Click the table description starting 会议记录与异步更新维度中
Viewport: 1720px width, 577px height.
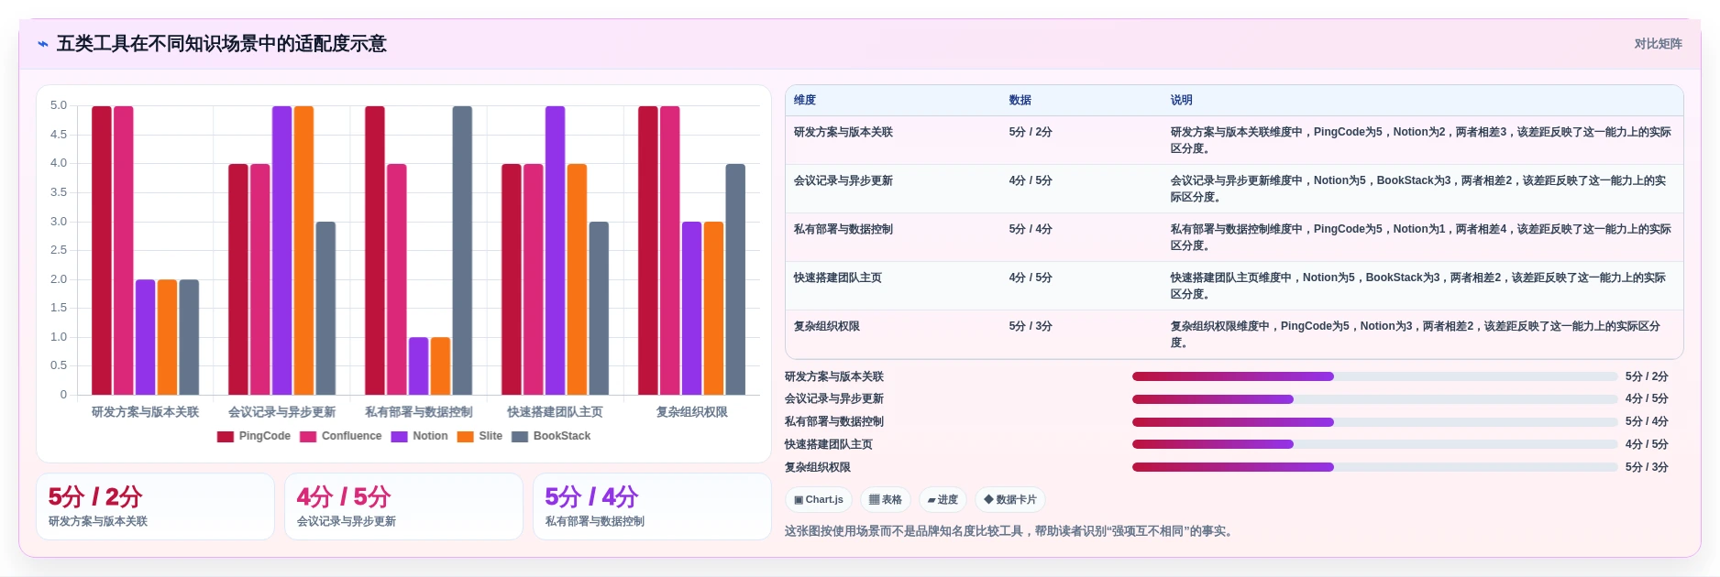click(x=1418, y=189)
